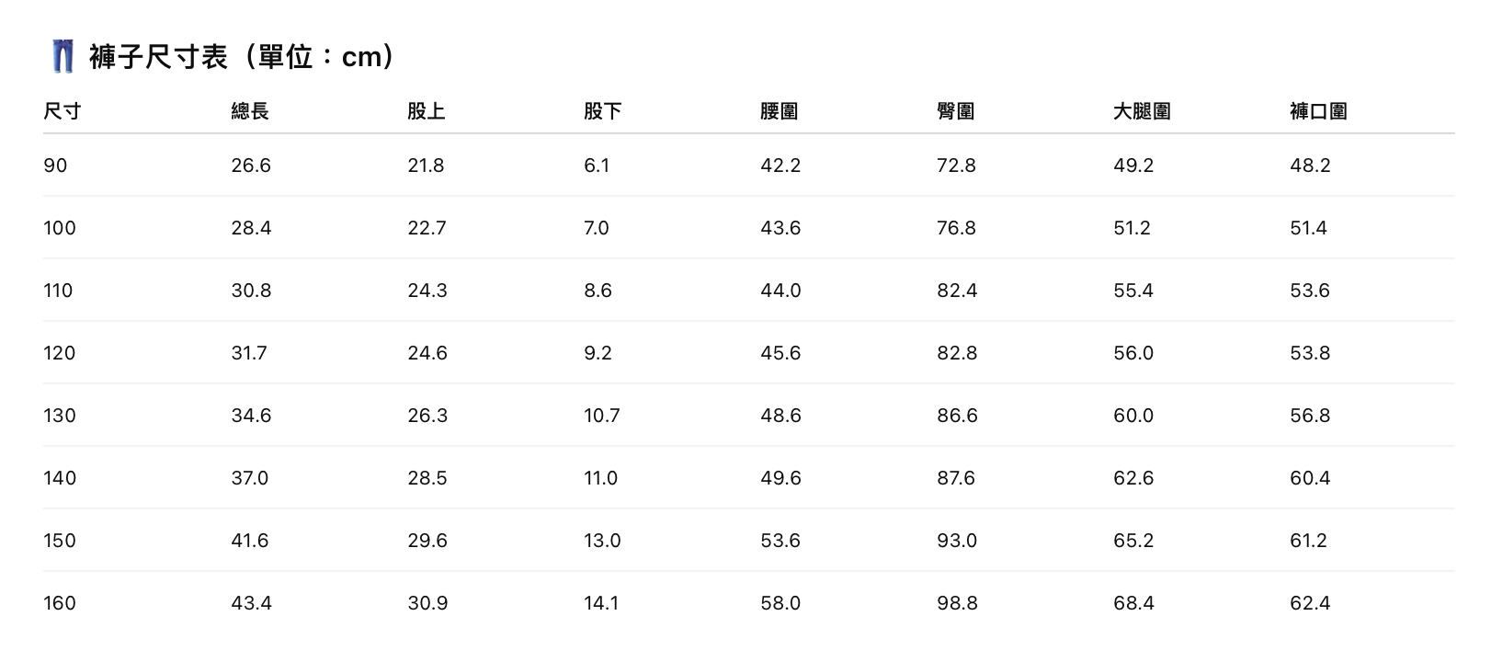1491x662 pixels.
Task: Select the 股上 column header
Action: click(x=426, y=111)
